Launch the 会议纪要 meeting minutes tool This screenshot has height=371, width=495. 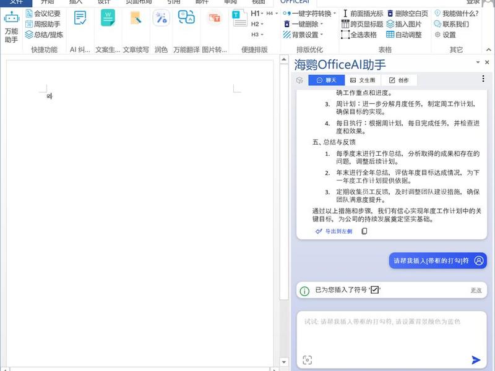(43, 14)
